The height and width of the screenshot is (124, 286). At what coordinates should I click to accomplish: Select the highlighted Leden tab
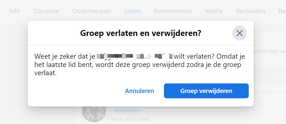pyautogui.click(x=132, y=11)
